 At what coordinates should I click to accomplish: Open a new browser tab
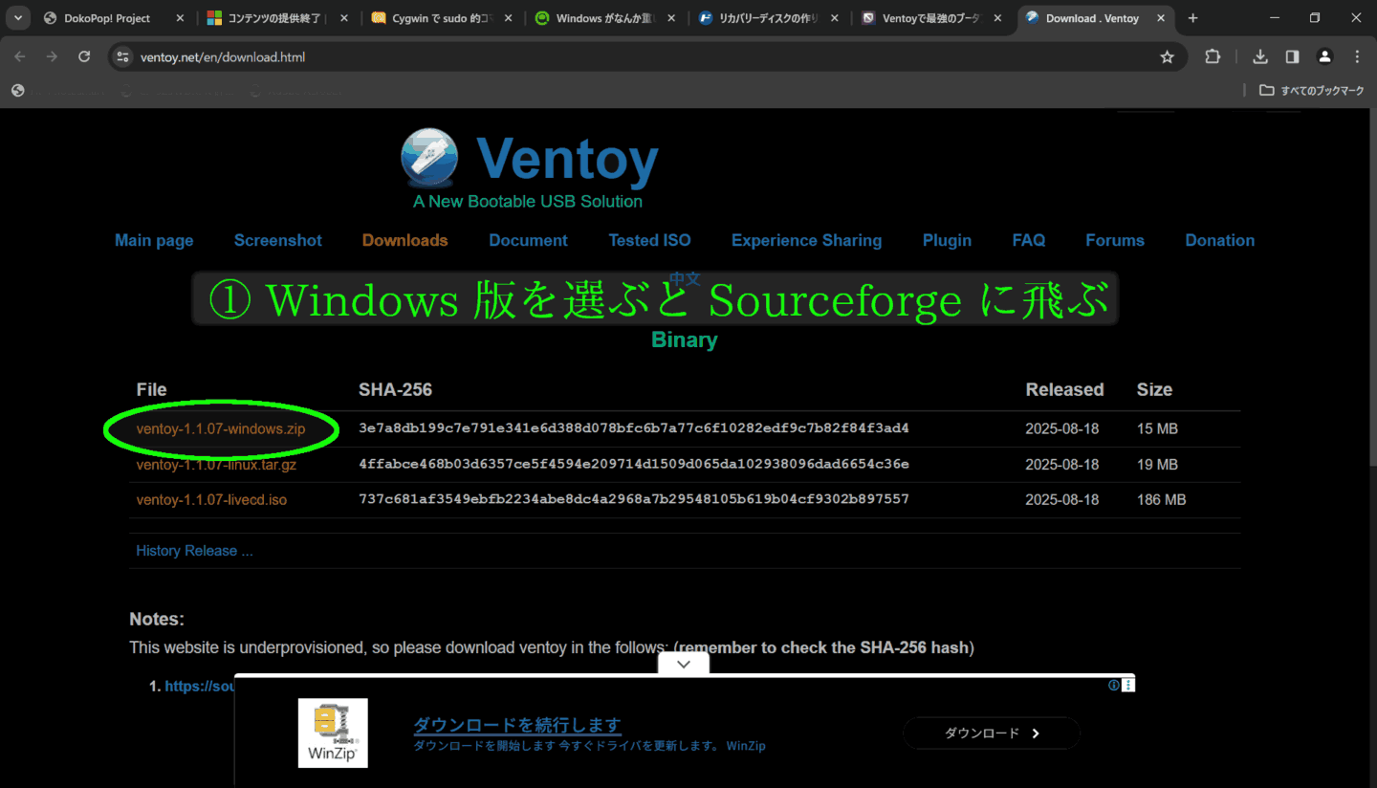1192,18
